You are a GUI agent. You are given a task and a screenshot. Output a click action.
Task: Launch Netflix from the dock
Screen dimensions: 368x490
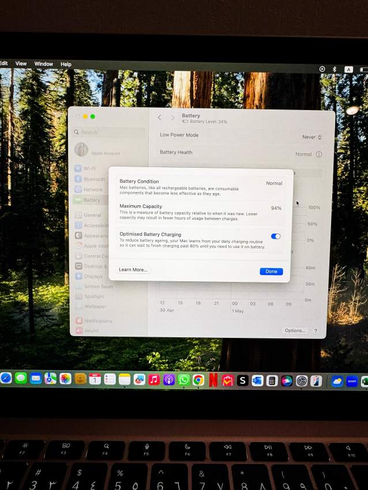pyautogui.click(x=213, y=380)
